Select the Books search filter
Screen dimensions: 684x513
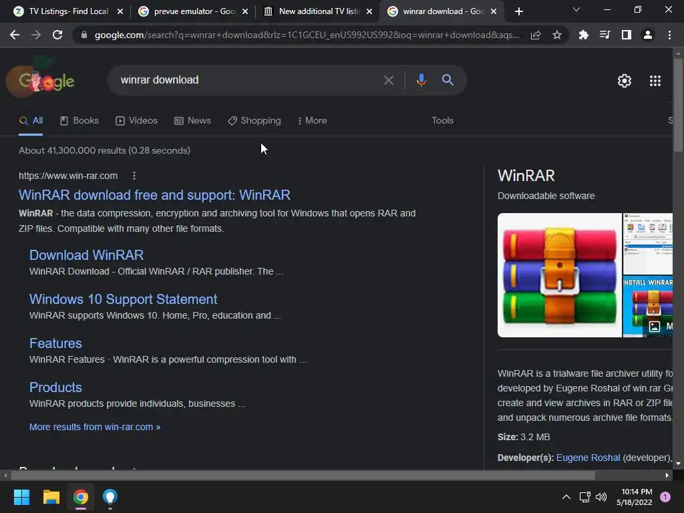pyautogui.click(x=79, y=121)
